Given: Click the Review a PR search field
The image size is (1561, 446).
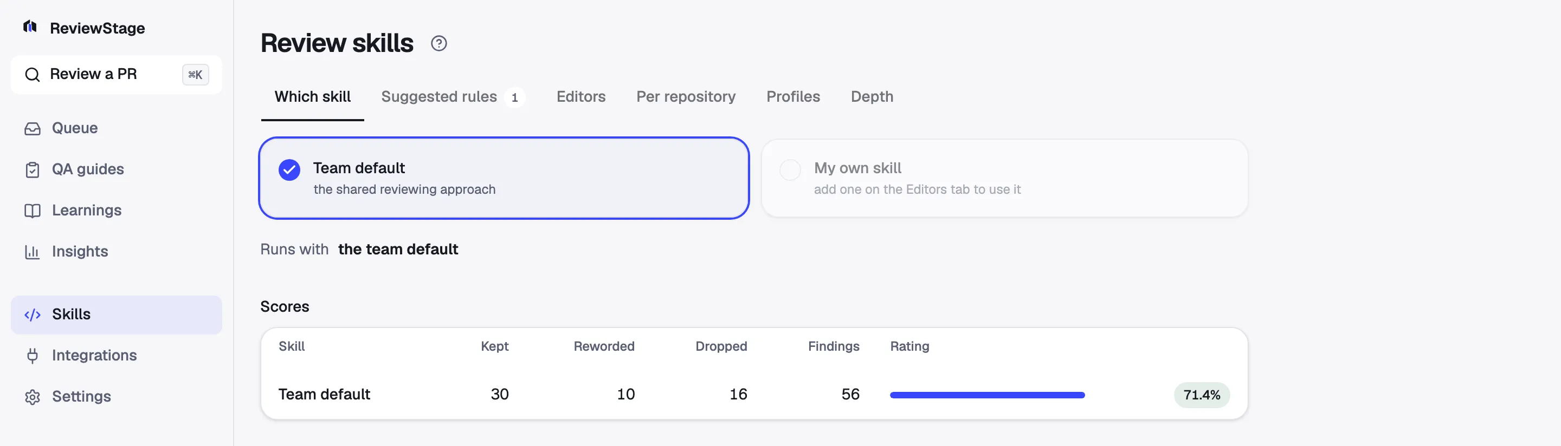Looking at the screenshot, I should 117,75.
